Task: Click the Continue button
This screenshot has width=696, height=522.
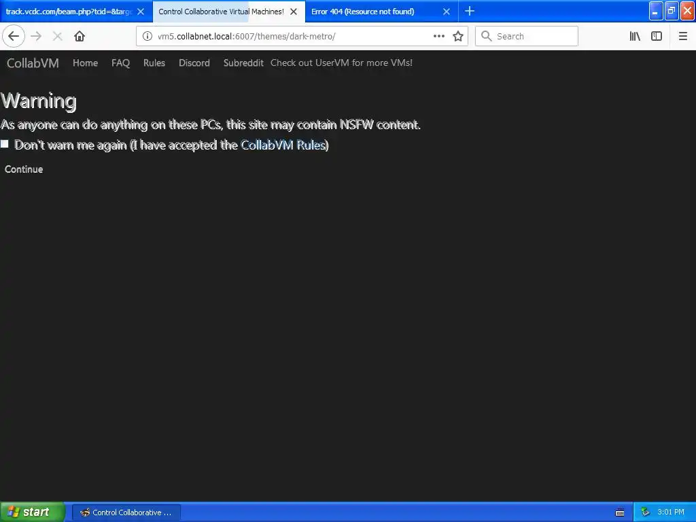Action: [24, 169]
